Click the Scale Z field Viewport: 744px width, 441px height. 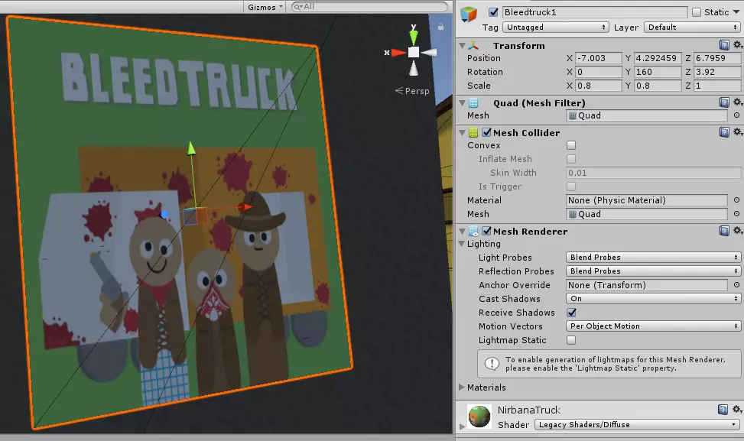click(717, 86)
